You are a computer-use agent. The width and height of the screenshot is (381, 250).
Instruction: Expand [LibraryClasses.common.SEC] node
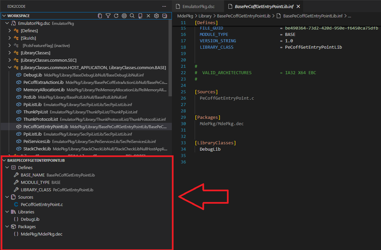(x=9, y=60)
